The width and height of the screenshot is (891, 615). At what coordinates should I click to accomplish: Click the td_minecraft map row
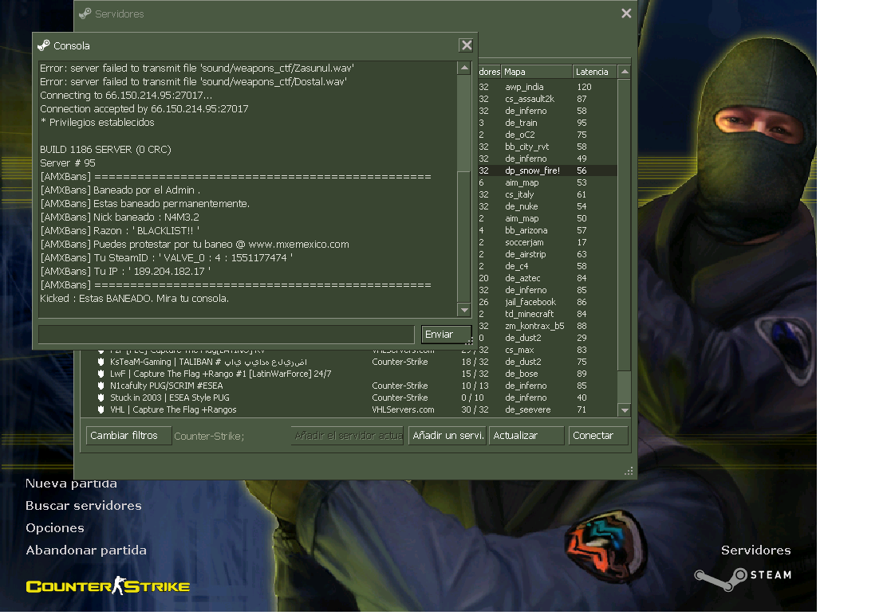[x=548, y=314]
